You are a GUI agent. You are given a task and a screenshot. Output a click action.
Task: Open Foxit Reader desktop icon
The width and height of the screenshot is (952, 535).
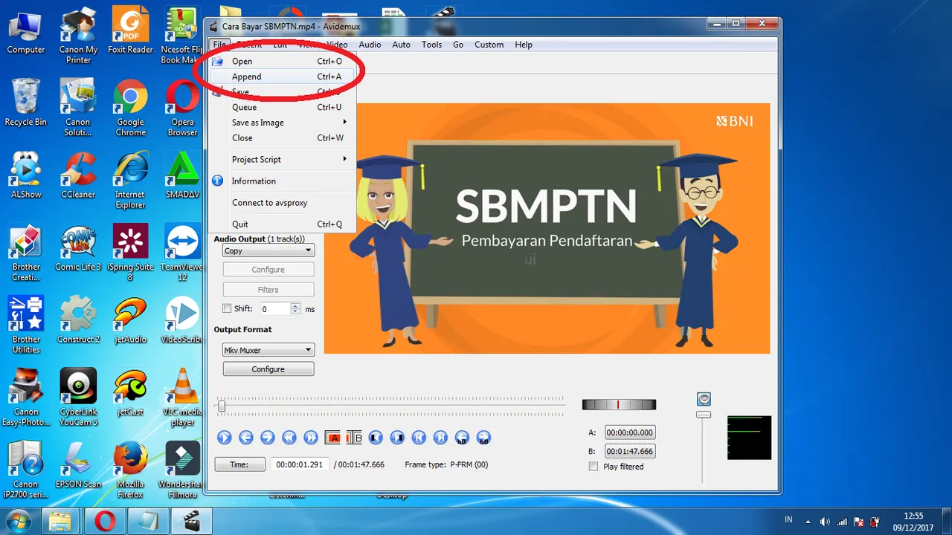130,30
